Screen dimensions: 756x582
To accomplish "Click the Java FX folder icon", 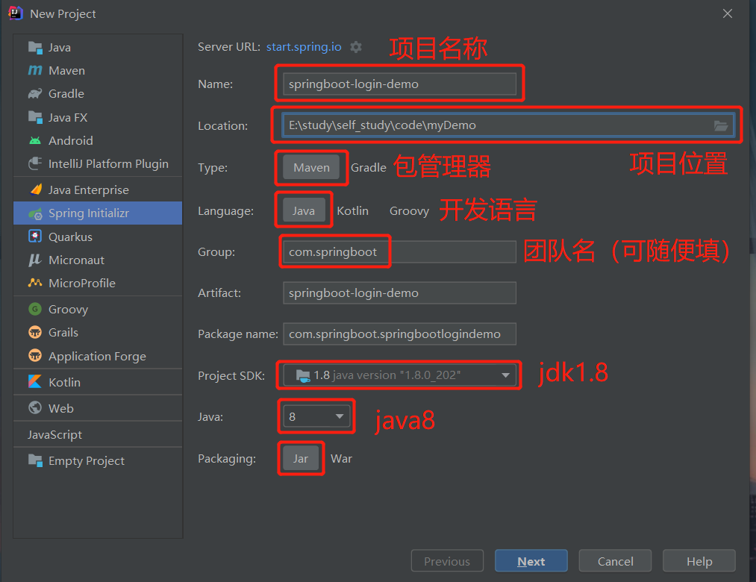I will tap(35, 117).
